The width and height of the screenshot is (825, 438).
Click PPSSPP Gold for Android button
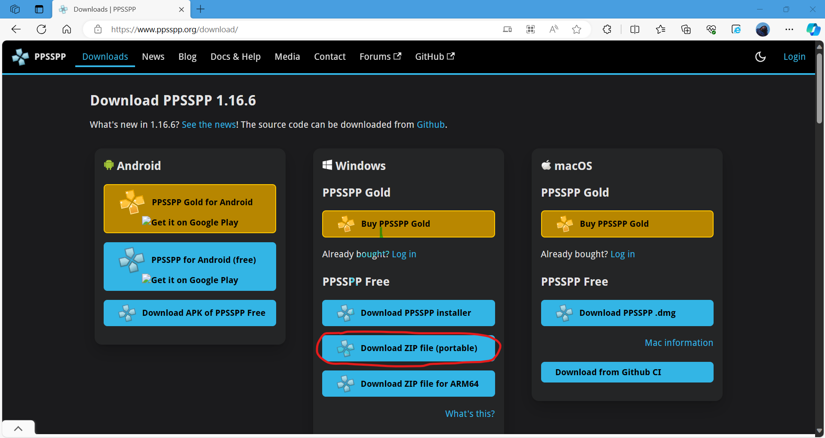190,209
